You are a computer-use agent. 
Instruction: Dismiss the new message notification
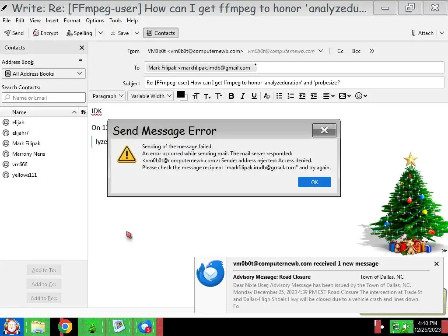coord(436,264)
